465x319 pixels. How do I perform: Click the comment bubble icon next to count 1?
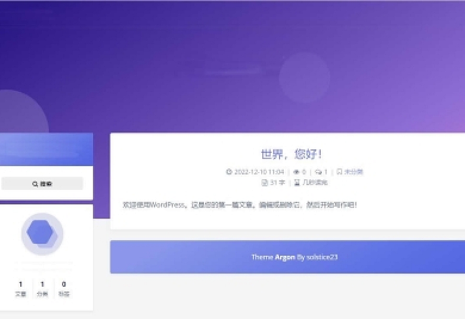pyautogui.click(x=318, y=171)
